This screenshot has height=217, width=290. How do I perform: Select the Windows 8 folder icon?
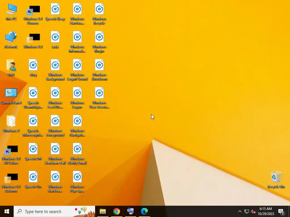coord(11,124)
